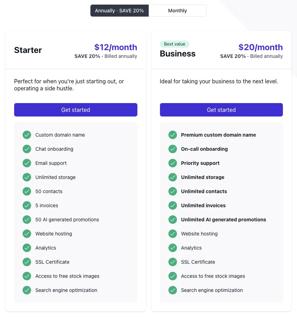The height and width of the screenshot is (317, 297).
Task: Click Get started under Business plan
Action: [x=221, y=110]
